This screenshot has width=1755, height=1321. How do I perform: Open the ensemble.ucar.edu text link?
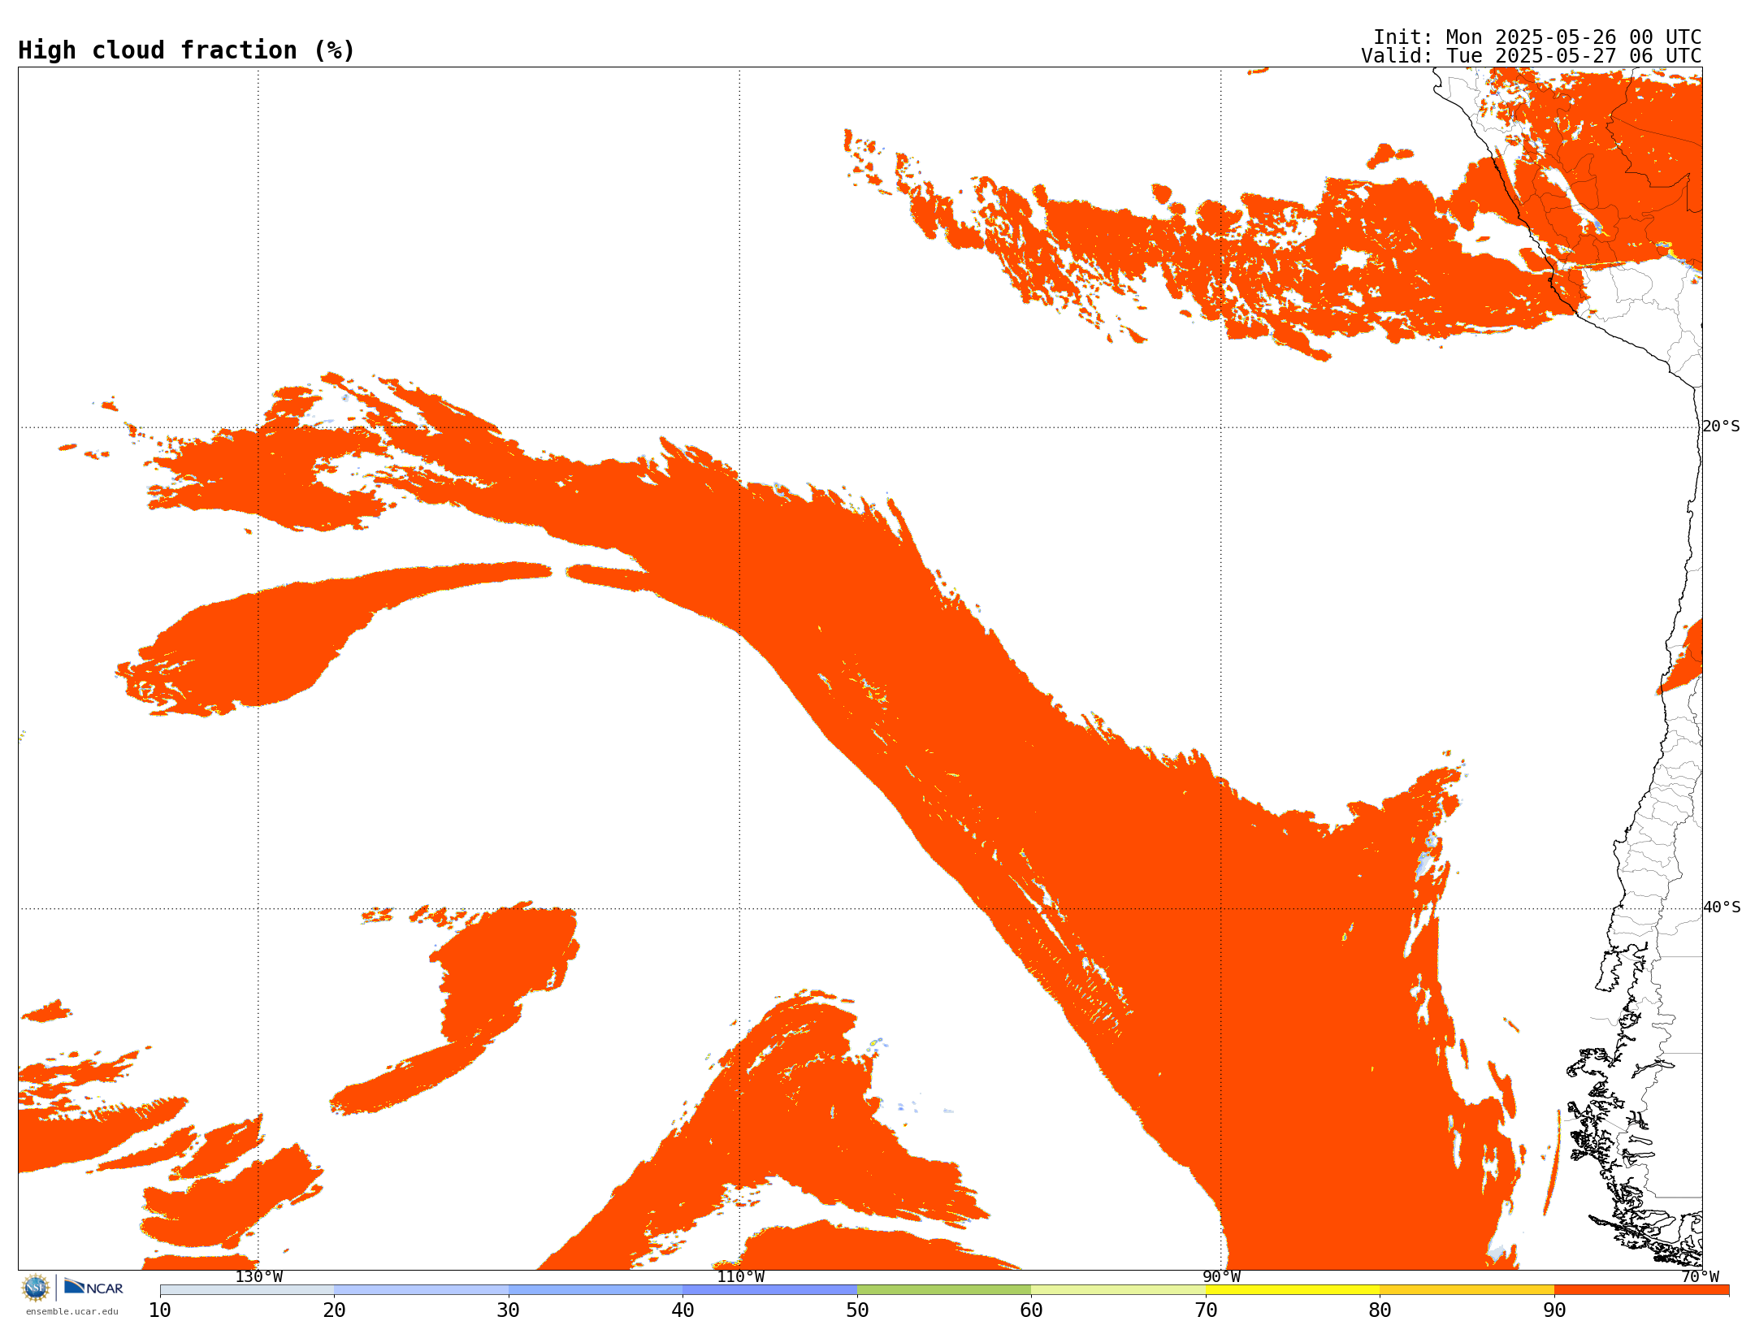pyautogui.click(x=72, y=1311)
